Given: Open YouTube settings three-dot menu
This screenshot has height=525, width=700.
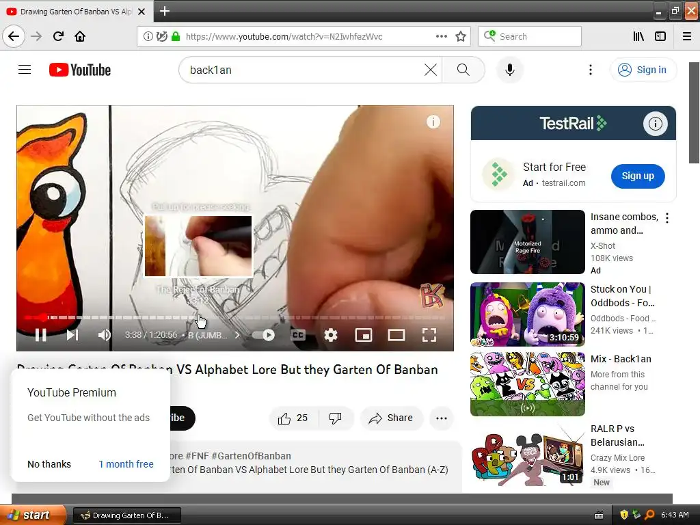Looking at the screenshot, I should pos(590,70).
